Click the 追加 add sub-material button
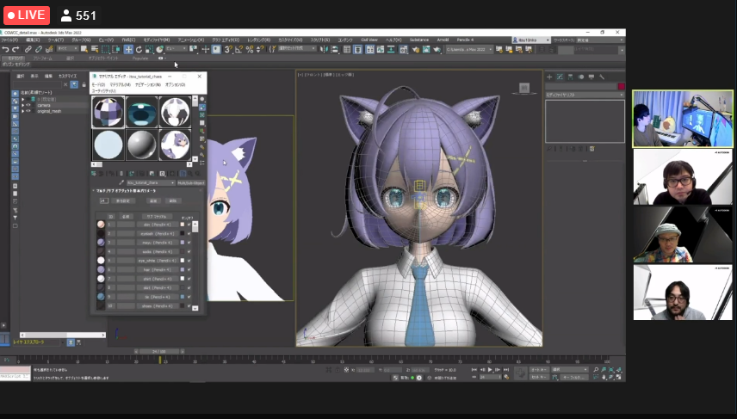 point(152,201)
